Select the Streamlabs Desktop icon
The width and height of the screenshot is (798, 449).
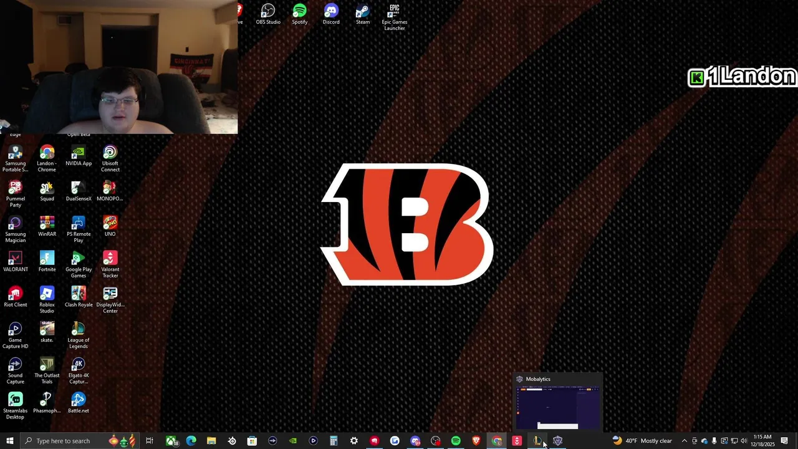16,407
